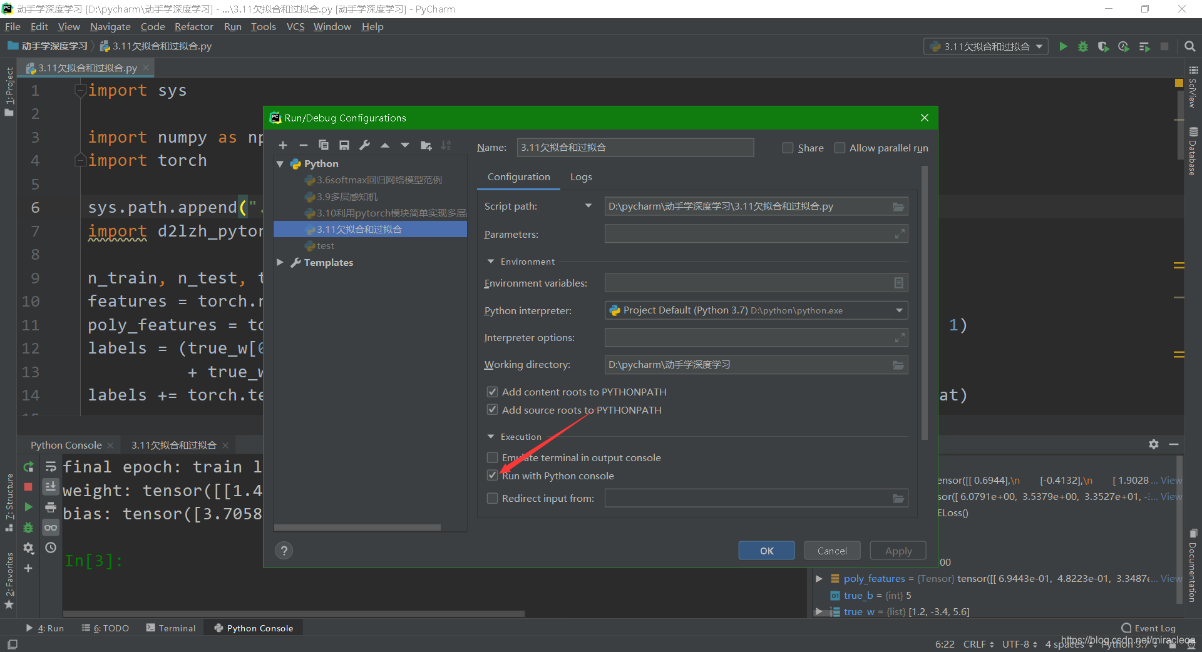Viewport: 1202px width, 652px height.
Task: Open the Python interpreter dropdown
Action: (898, 310)
